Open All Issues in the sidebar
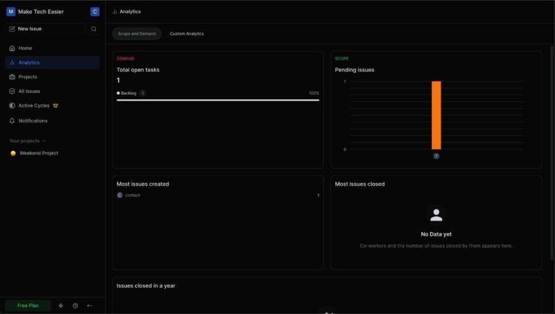Image resolution: width=555 pixels, height=314 pixels. 52,91
